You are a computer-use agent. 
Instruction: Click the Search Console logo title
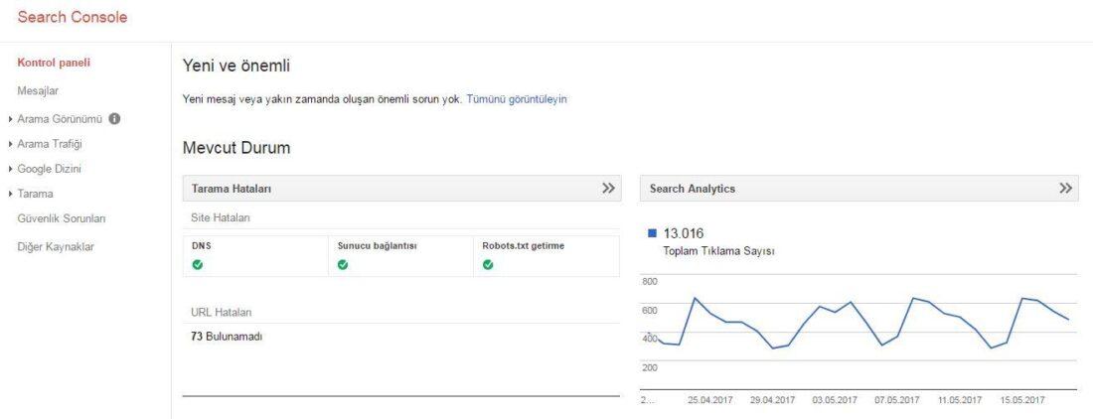coord(73,18)
